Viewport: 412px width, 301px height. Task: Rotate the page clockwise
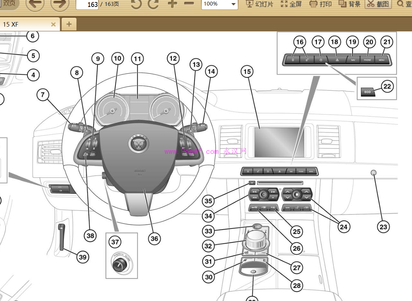point(153,4)
